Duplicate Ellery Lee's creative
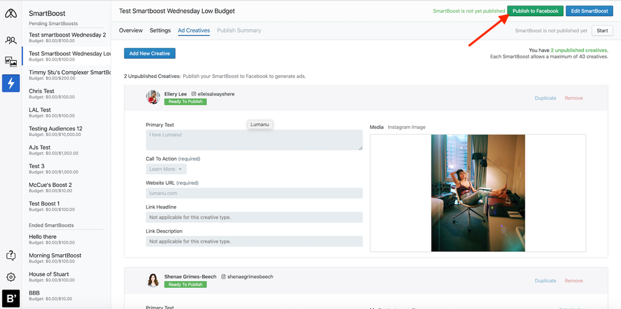The image size is (621, 309). click(x=545, y=98)
